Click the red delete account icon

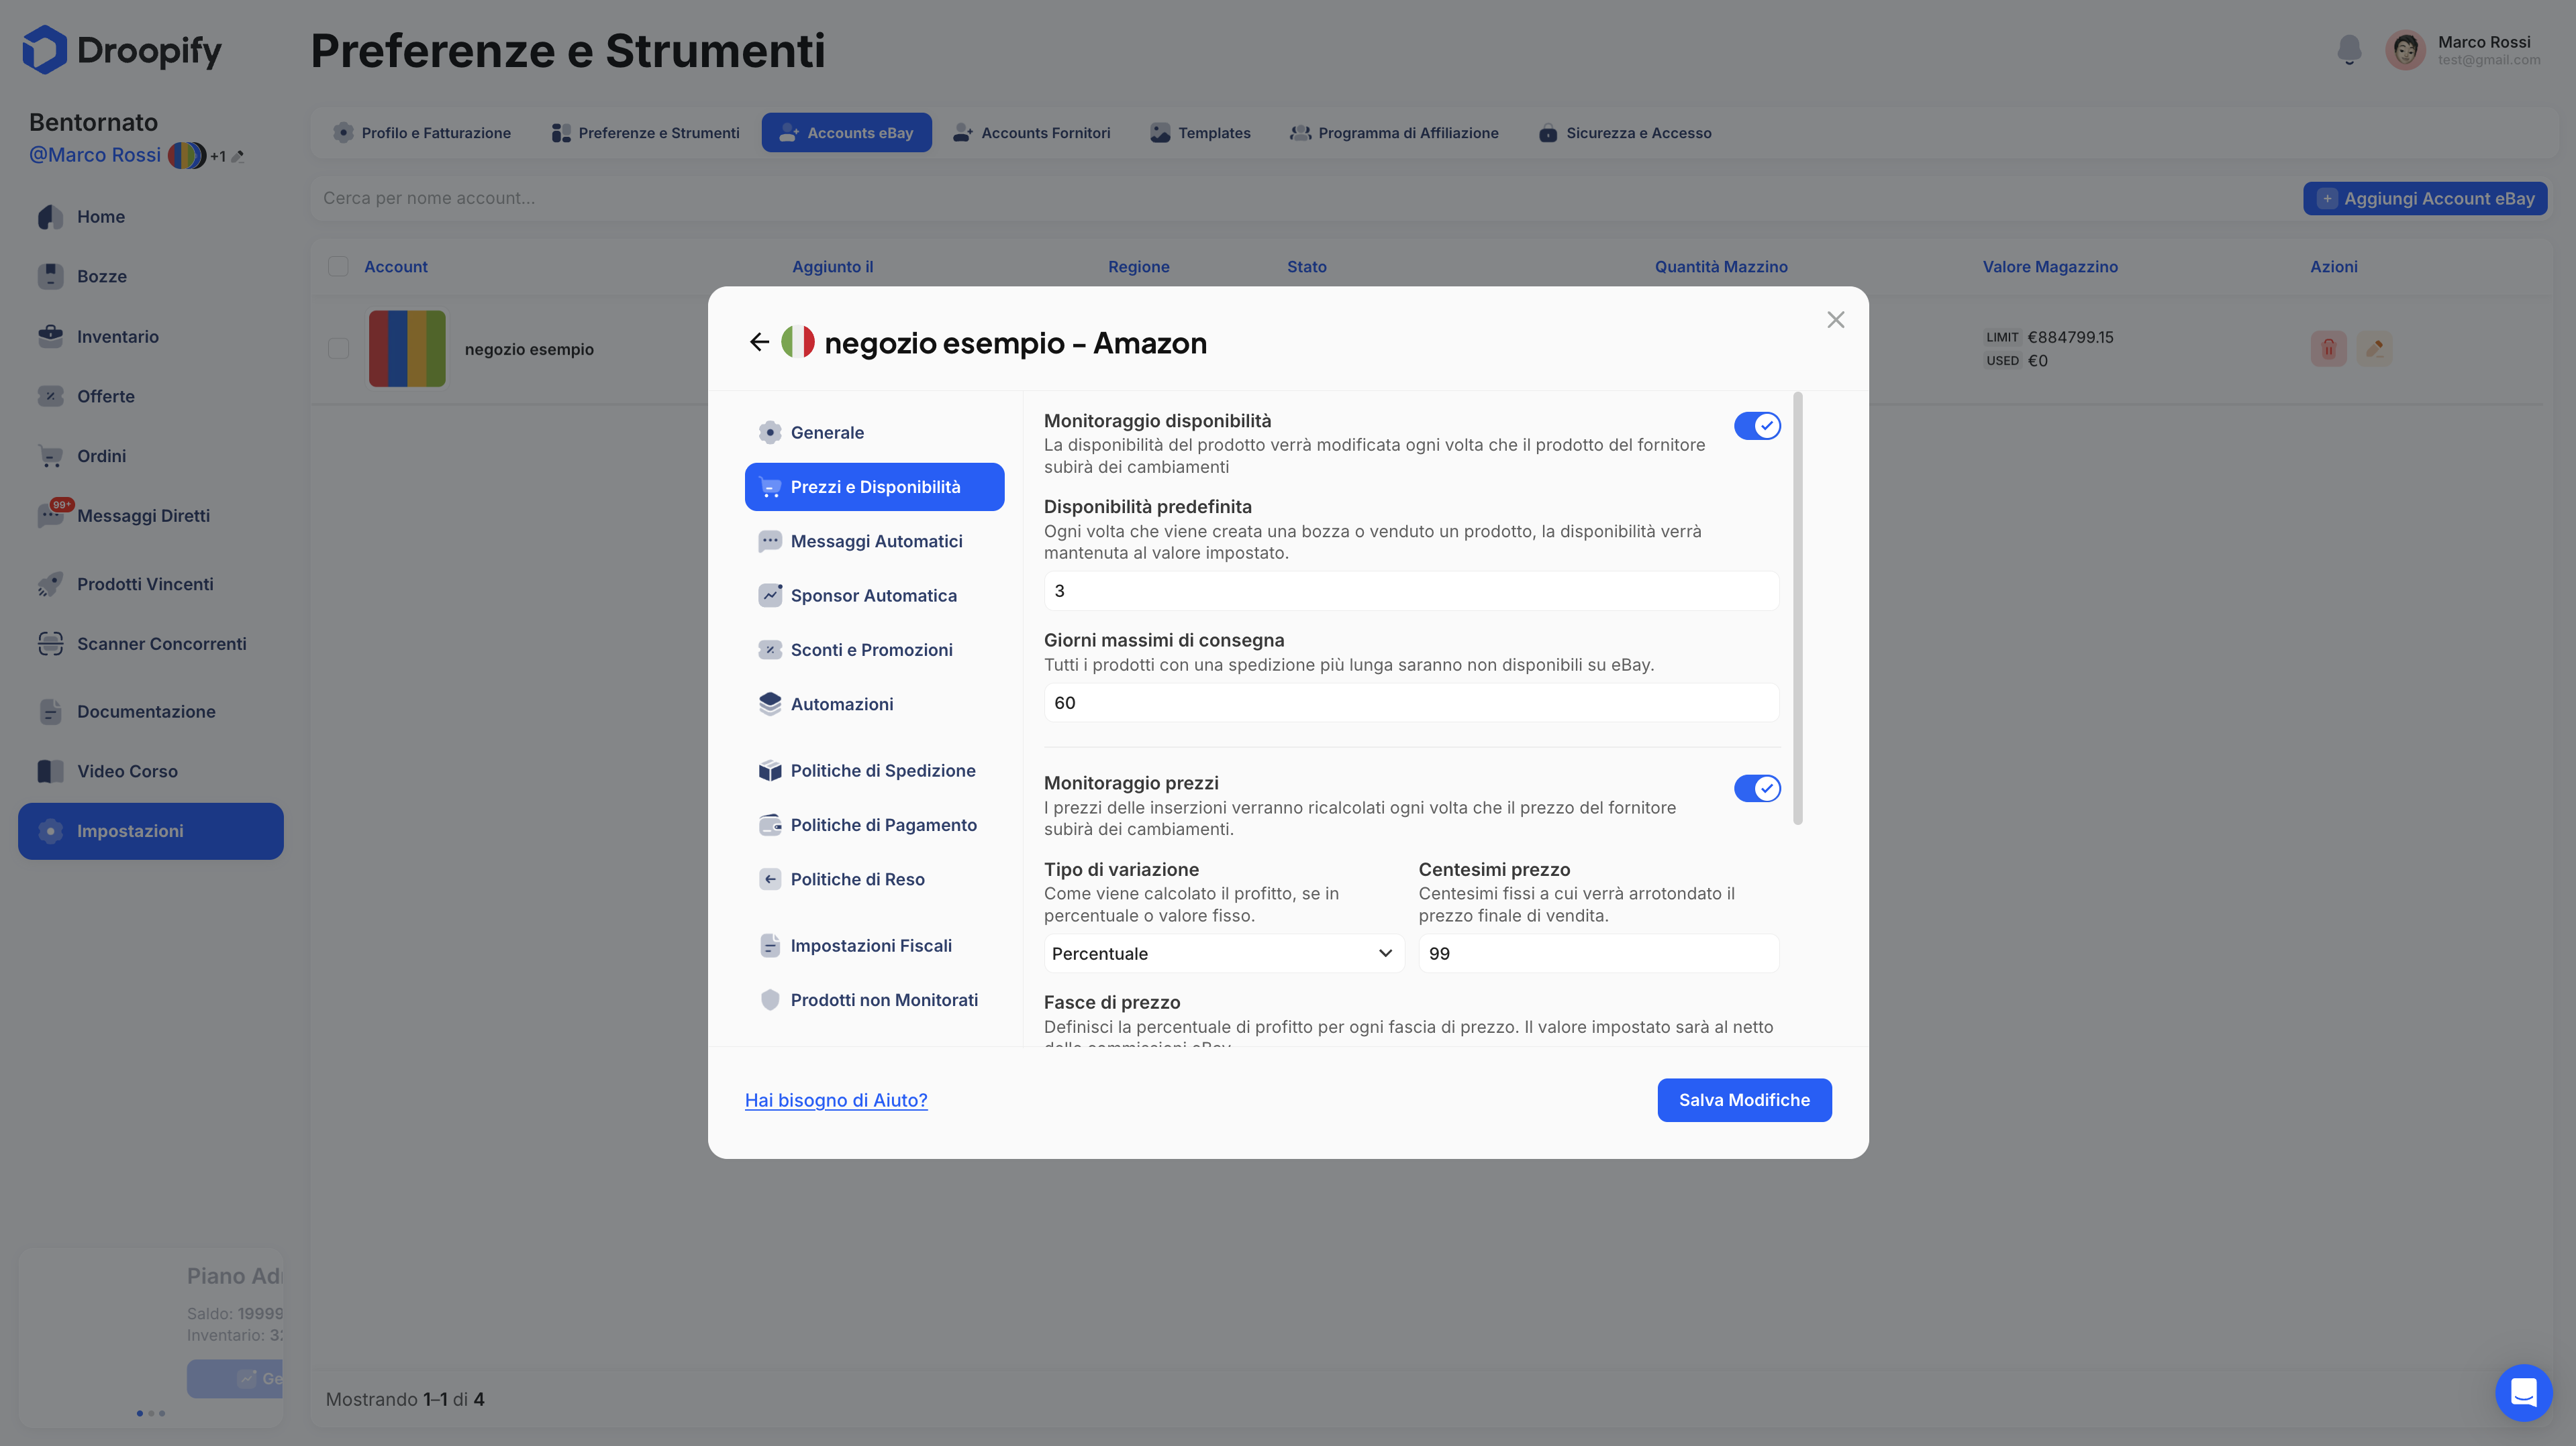pos(2328,349)
